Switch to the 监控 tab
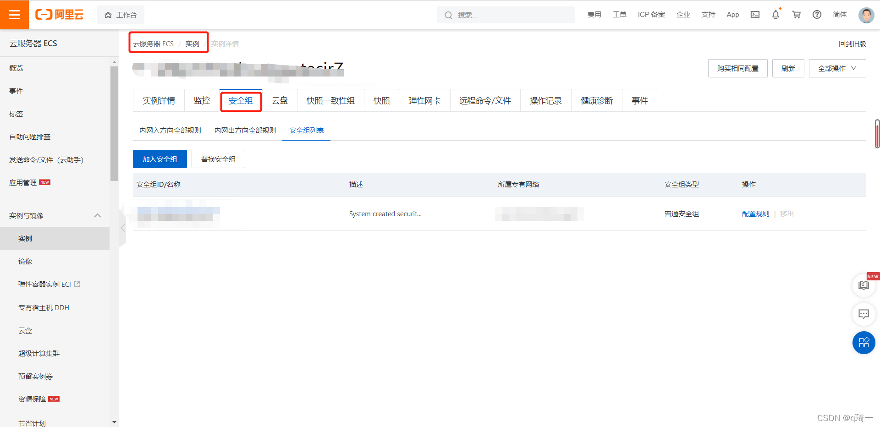Image resolution: width=880 pixels, height=427 pixels. click(x=202, y=100)
